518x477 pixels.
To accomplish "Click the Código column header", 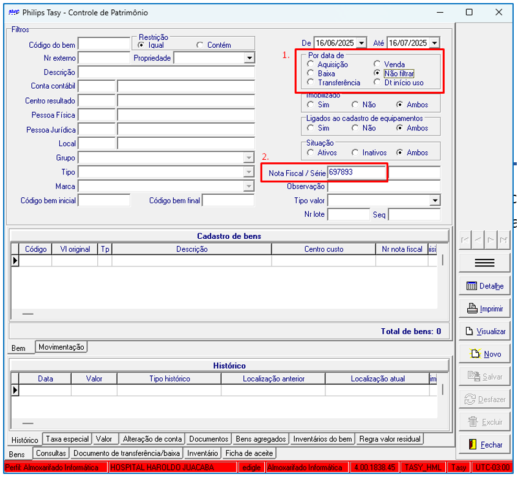I will tap(35, 249).
